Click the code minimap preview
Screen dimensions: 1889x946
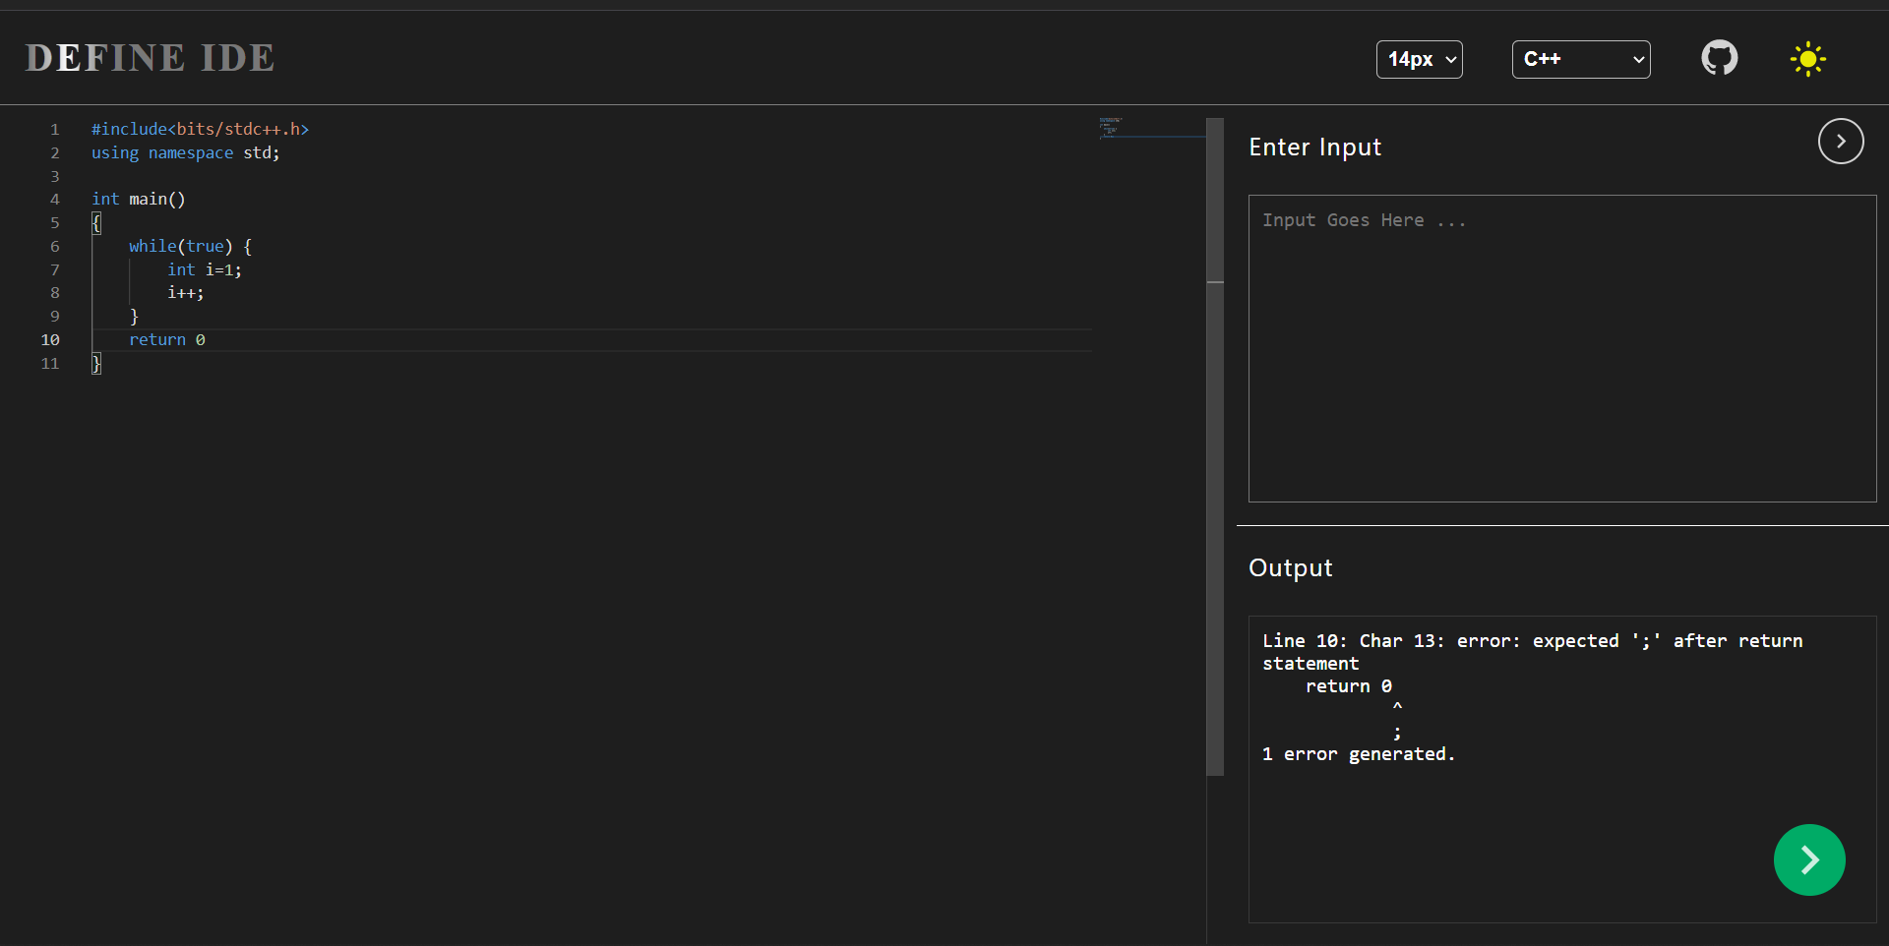click(x=1151, y=129)
